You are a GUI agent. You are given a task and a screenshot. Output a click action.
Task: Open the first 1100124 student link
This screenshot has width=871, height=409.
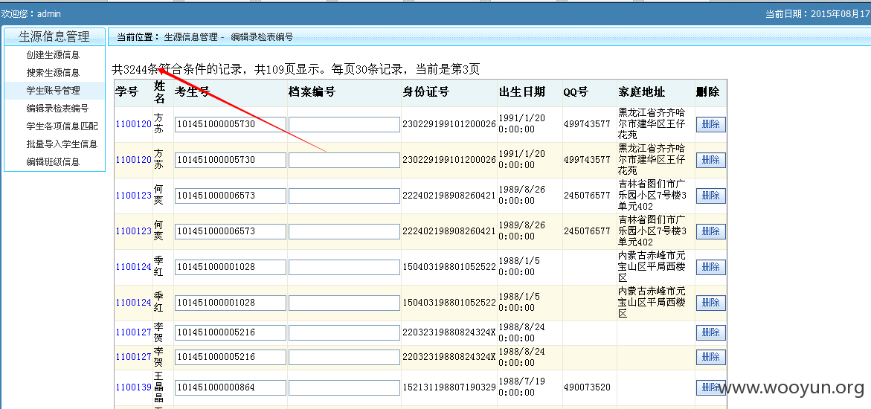133,267
